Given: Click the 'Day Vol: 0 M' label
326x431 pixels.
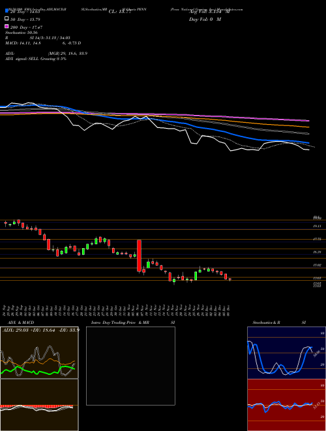Looking at the screenshot, I should pos(205,20).
